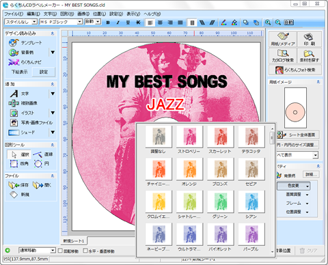328x265 pixels.
Task: Center-align the text
Action: (x=160, y=23)
